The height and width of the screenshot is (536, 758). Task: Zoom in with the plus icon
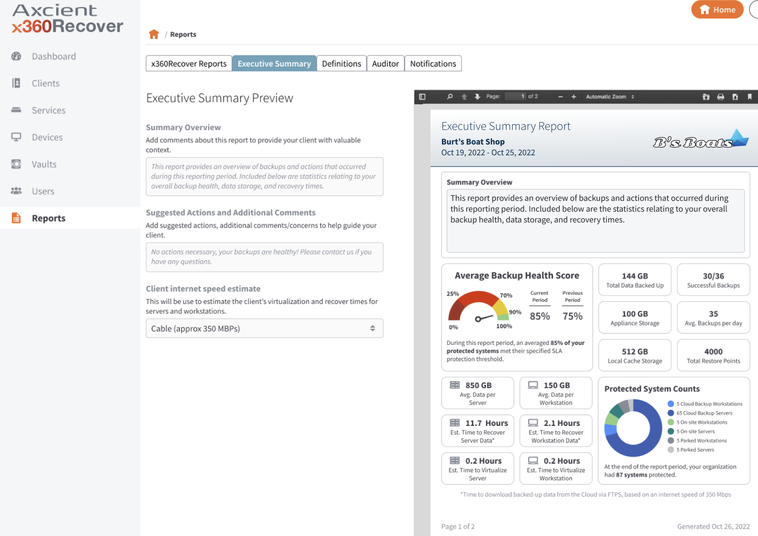pos(574,97)
